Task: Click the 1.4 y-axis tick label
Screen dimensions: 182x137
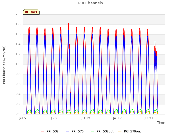Action: point(18,44)
